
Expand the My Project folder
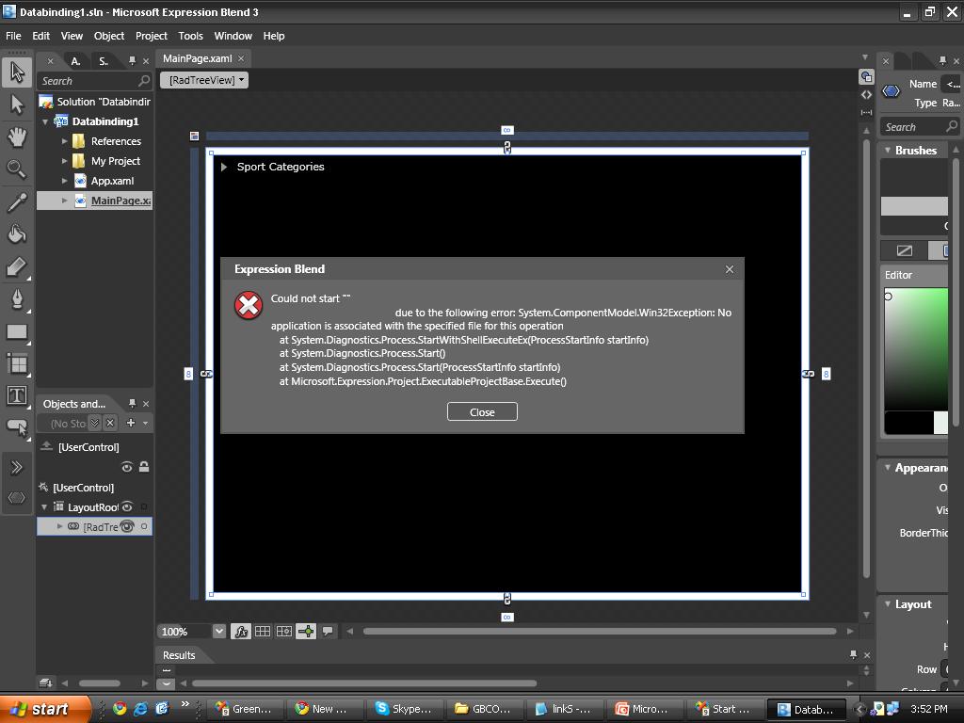(65, 161)
